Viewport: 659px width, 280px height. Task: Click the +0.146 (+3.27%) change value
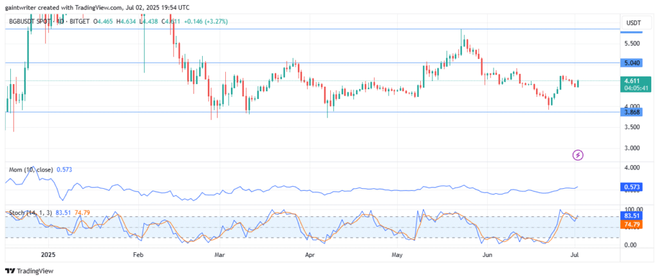coord(205,21)
